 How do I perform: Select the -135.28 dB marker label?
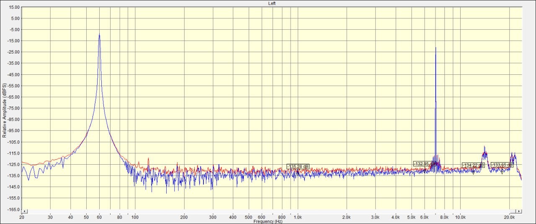298,166
